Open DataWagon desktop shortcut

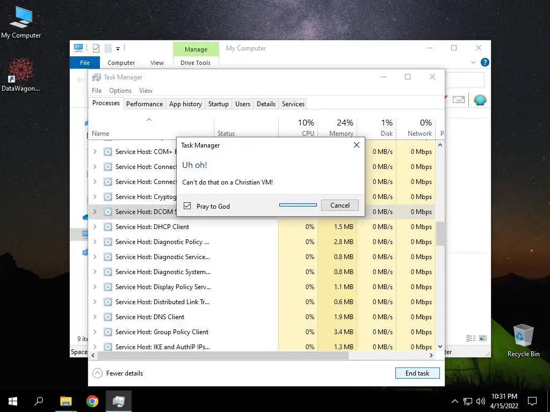point(21,75)
